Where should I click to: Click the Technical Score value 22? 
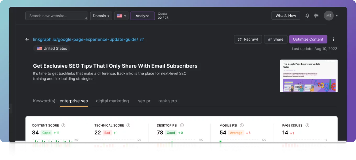pyautogui.click(x=98, y=133)
